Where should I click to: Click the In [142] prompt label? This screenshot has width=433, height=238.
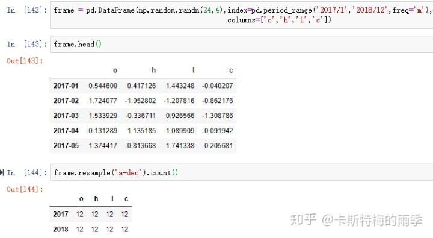[x=27, y=10]
